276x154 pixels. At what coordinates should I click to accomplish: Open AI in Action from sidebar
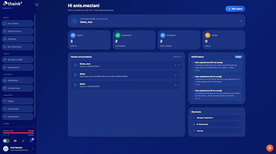point(18,23)
